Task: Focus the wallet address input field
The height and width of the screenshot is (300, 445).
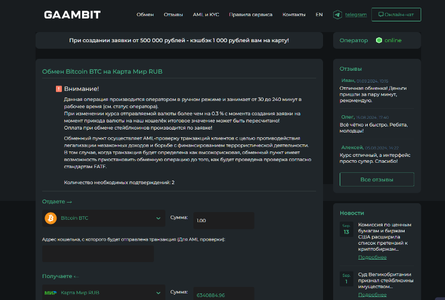Action: click(98, 254)
